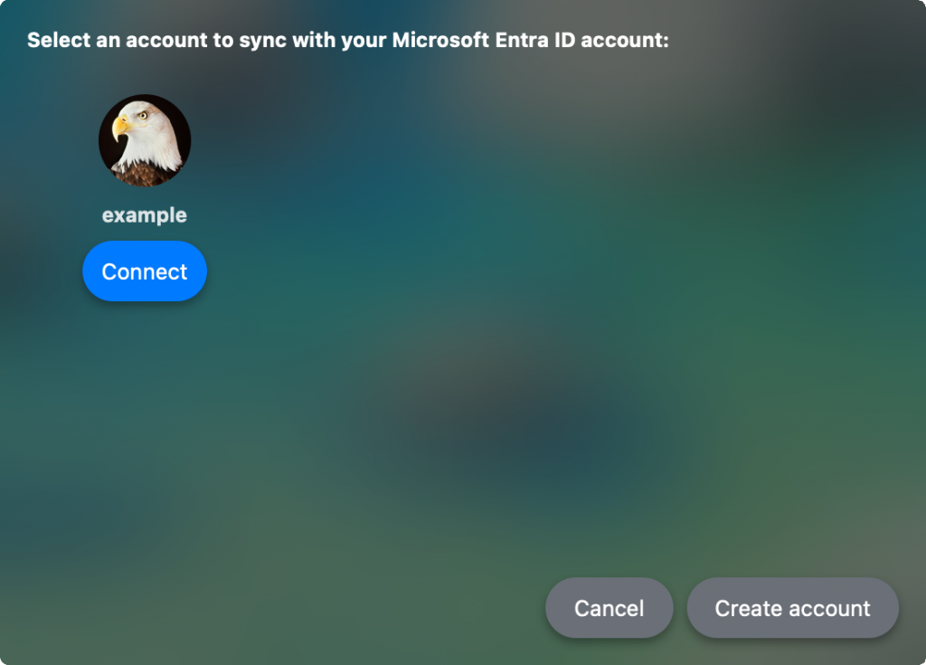Click the dialog title text

[347, 40]
